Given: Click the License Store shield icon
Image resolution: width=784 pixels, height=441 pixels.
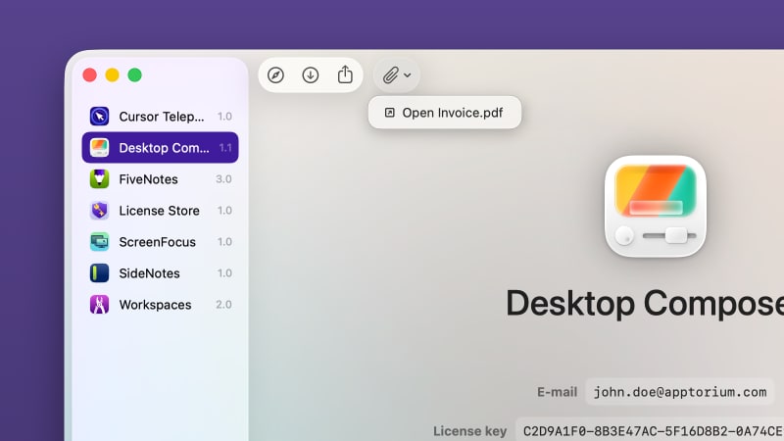Looking at the screenshot, I should (99, 211).
